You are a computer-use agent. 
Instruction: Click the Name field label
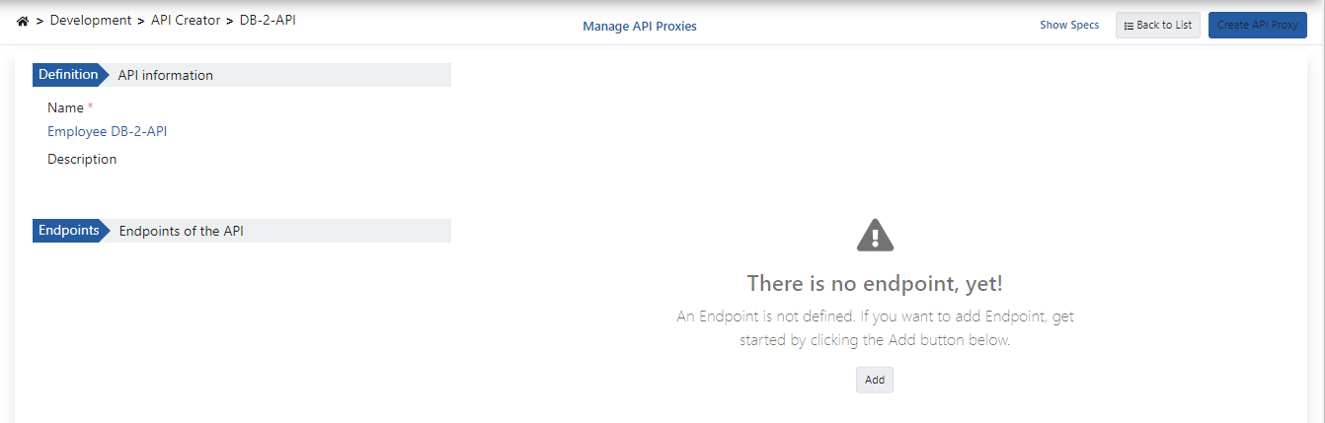(65, 107)
